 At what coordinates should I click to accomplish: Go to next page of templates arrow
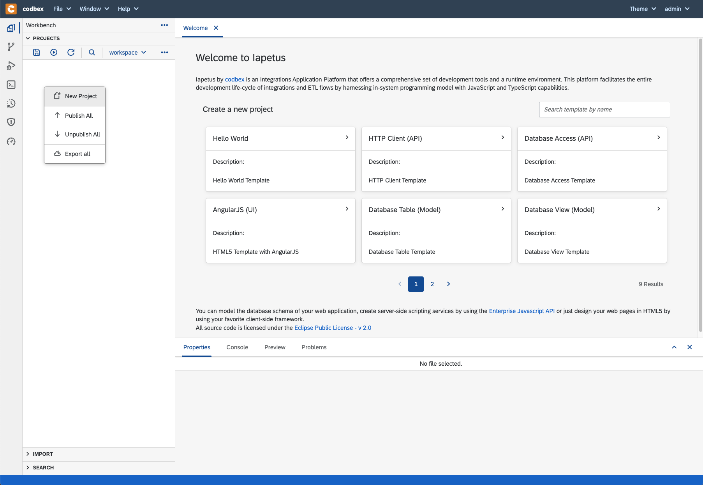click(448, 284)
